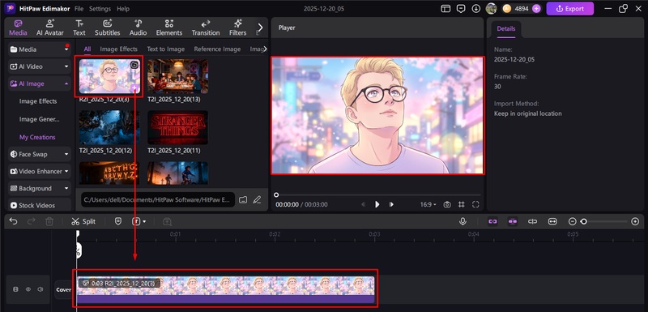This screenshot has width=648, height=312.
Task: Select the T2I_2025_12_20(12) thumbnail
Action: click(109, 127)
